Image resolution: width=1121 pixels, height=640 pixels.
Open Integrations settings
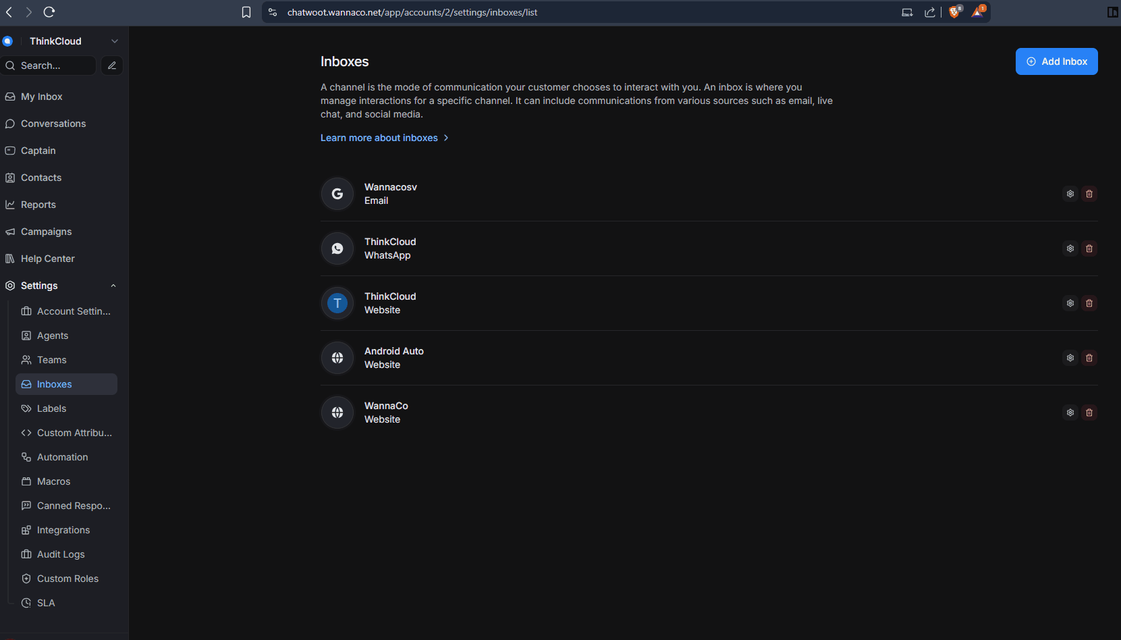click(x=66, y=530)
